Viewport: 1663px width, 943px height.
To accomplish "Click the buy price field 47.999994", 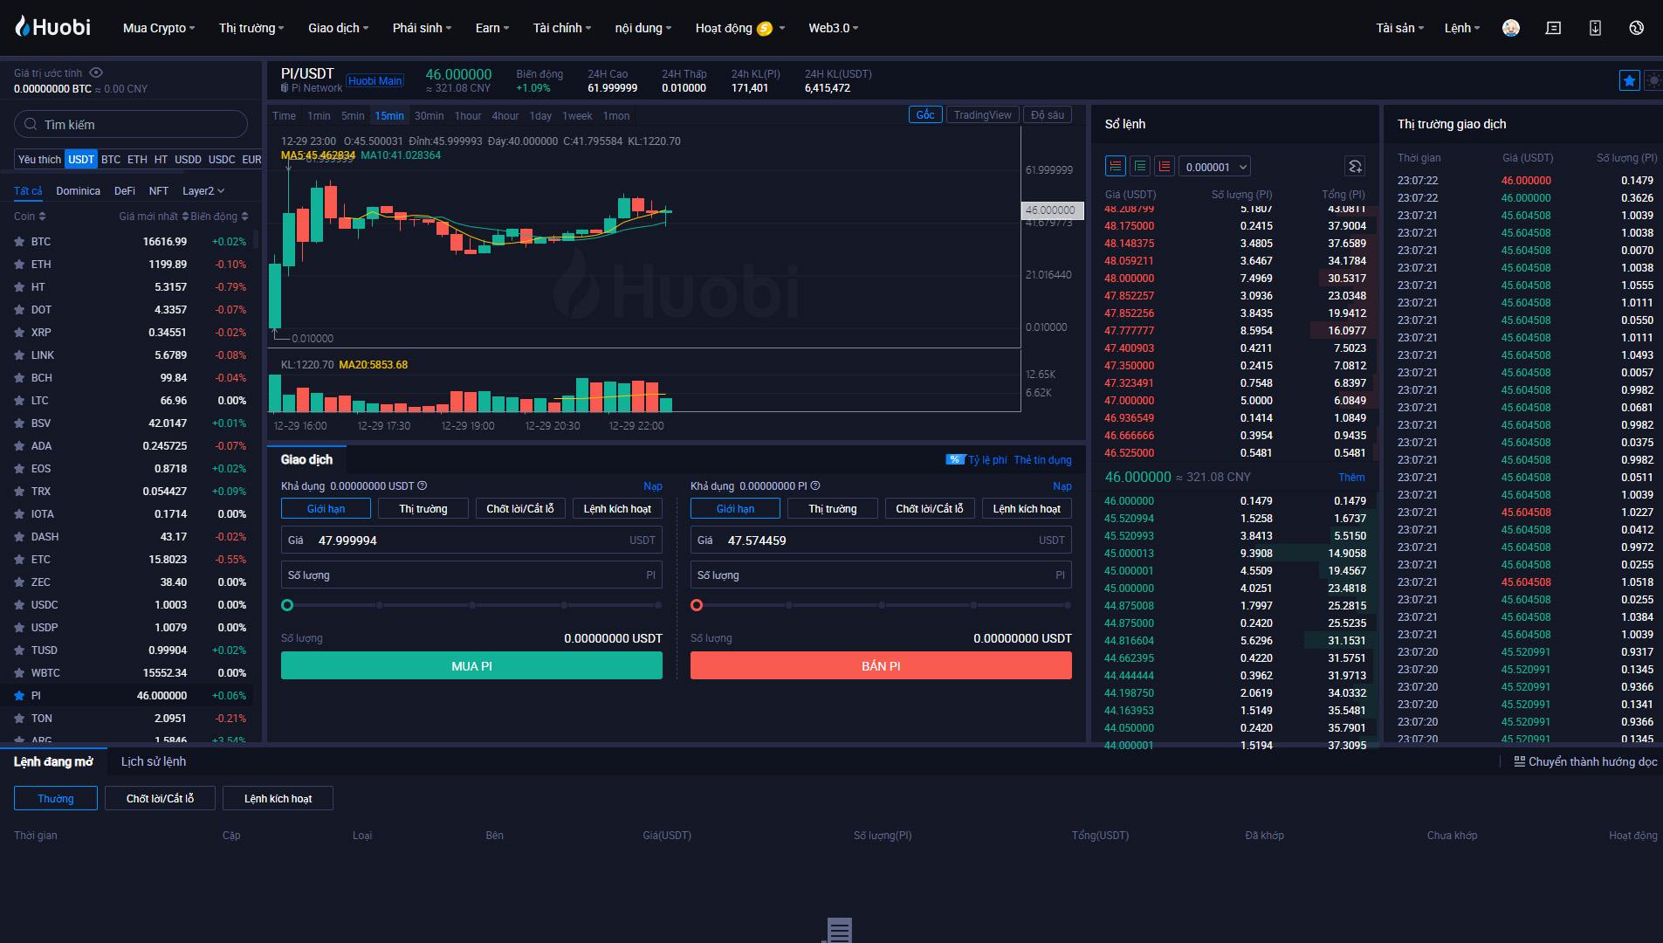I will [x=471, y=540].
